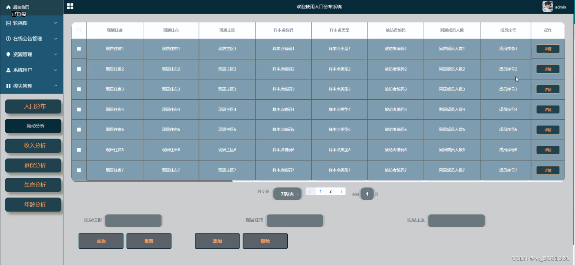Screen dimensions: 575x265
Task: Open 详情 for row 现居住省7
Action: (x=548, y=170)
